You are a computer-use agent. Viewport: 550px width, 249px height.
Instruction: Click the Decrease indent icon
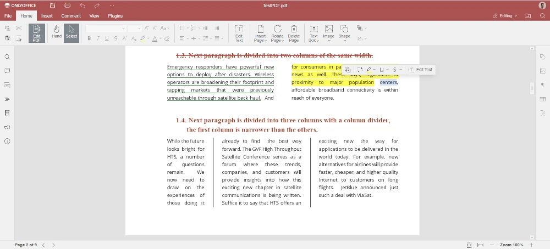(x=205, y=29)
